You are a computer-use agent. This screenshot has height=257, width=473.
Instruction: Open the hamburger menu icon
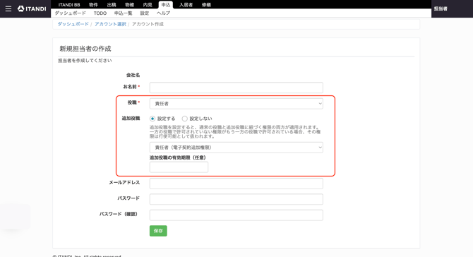pos(8,8)
